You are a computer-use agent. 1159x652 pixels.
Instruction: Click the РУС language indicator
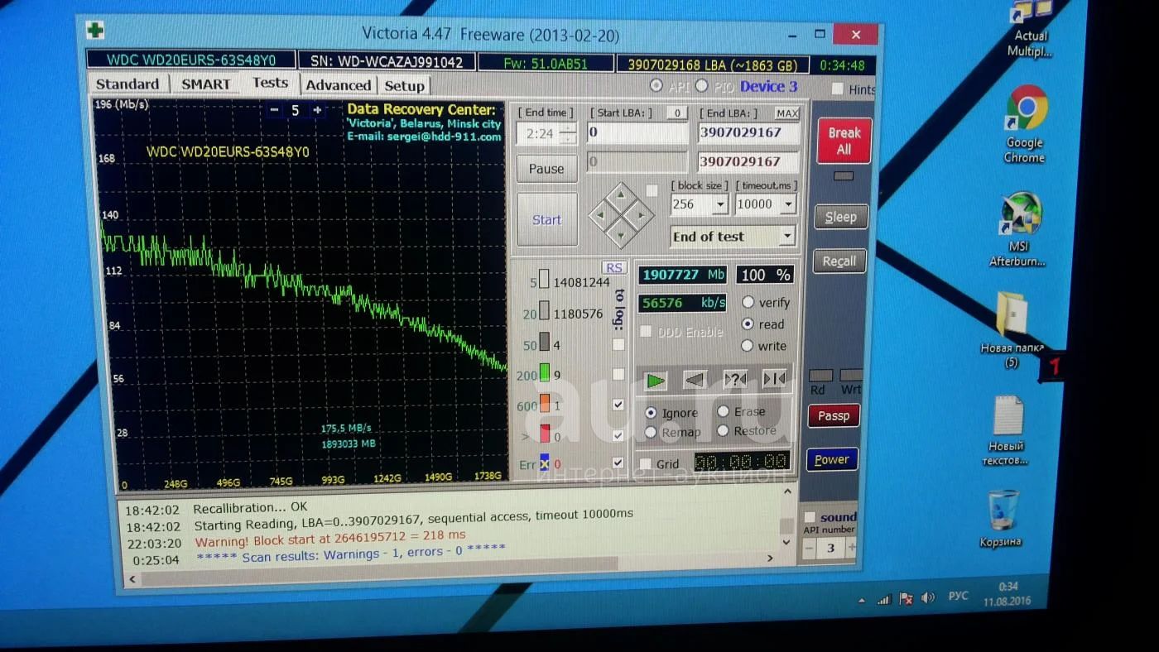(958, 596)
